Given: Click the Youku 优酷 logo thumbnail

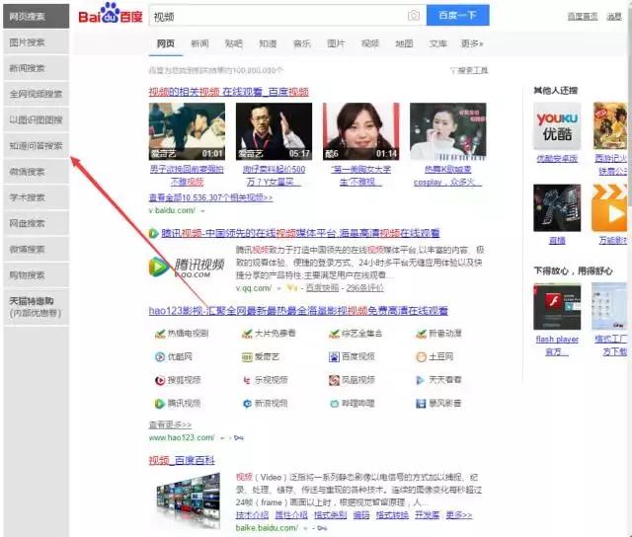Looking at the screenshot, I should pyautogui.click(x=557, y=125).
